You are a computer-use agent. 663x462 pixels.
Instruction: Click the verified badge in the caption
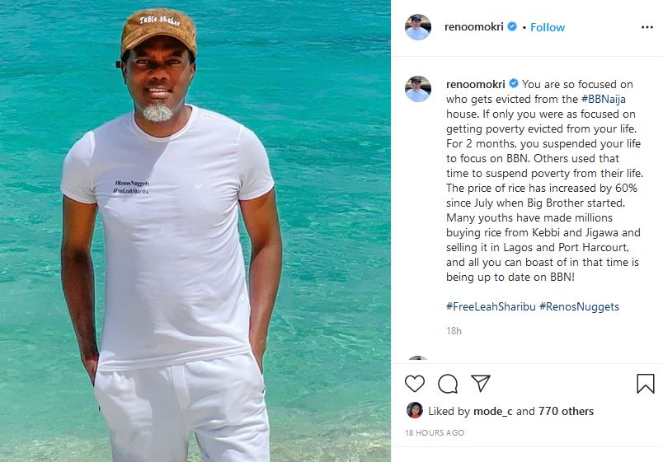(x=514, y=84)
